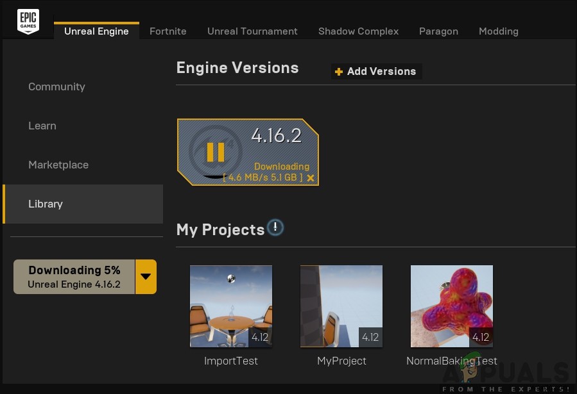
Task: Select Library in the sidebar
Action: point(46,204)
